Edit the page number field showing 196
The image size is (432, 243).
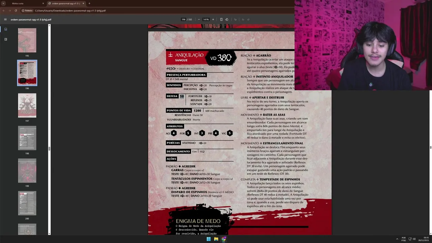[x=184, y=20]
